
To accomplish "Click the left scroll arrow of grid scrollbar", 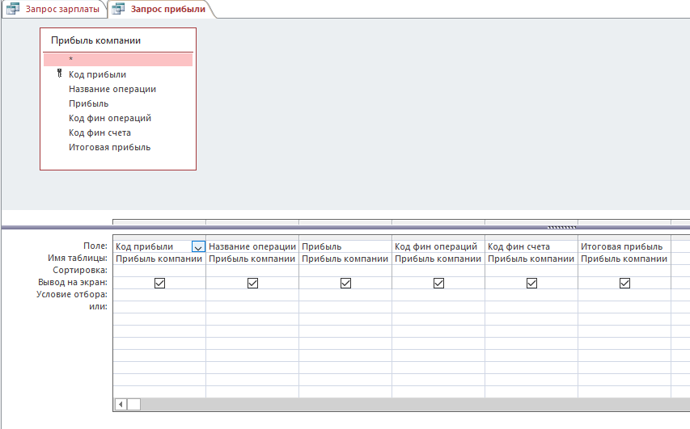I will click(x=121, y=404).
